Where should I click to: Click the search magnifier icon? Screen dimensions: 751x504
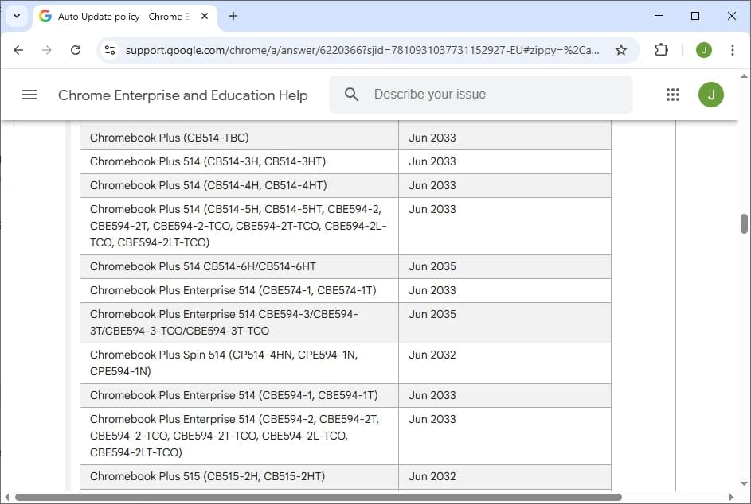click(x=351, y=95)
